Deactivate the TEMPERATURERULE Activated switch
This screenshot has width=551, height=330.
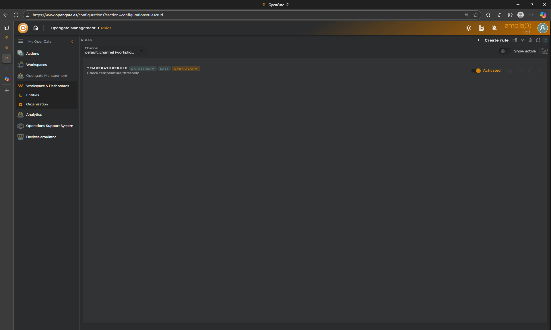(476, 70)
